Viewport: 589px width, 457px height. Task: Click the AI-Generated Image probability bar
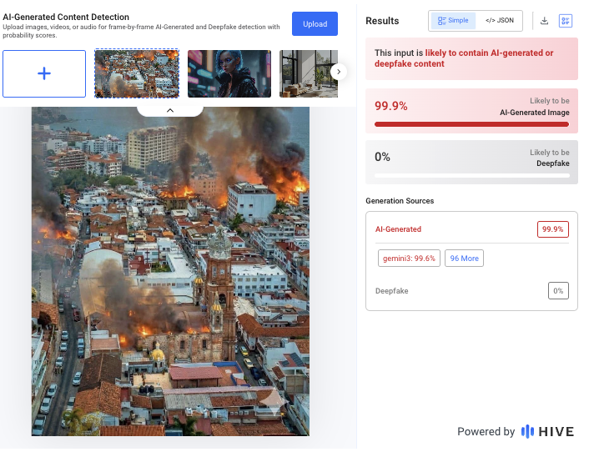[471, 124]
